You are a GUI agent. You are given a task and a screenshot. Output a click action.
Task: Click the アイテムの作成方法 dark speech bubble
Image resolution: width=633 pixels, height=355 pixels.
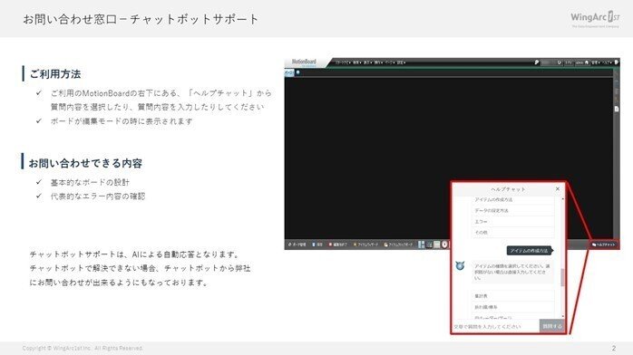coord(530,251)
